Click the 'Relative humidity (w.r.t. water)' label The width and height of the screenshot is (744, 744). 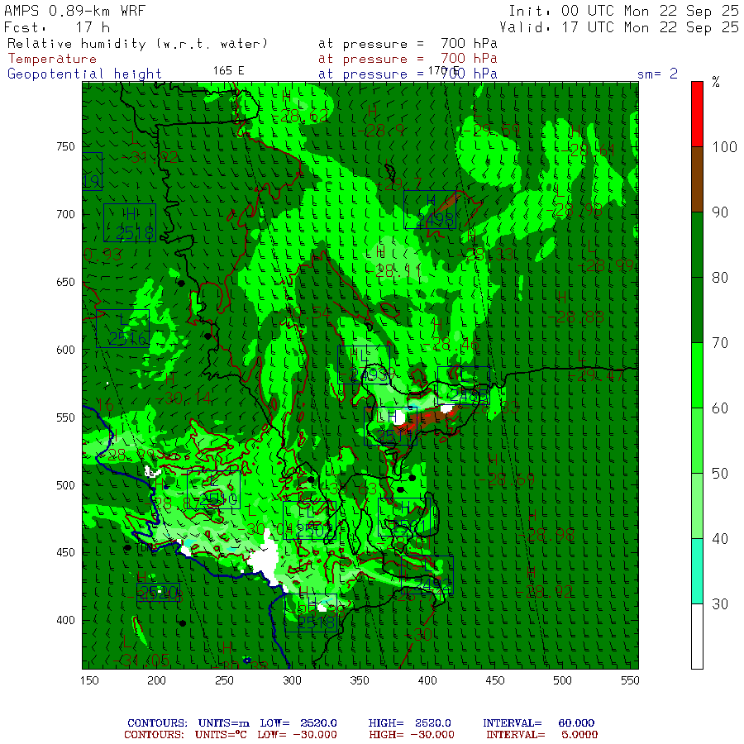(137, 44)
